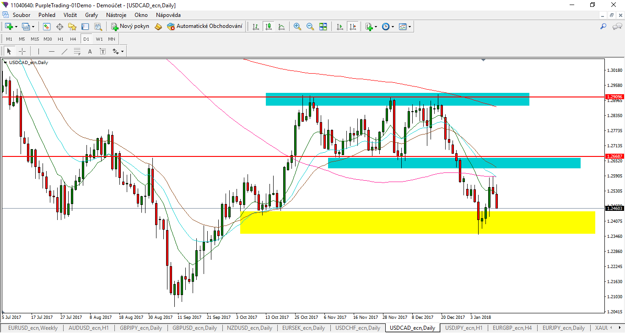Expand the templates dropdown arrow
The height and width of the screenshot is (333, 625).
(409, 27)
